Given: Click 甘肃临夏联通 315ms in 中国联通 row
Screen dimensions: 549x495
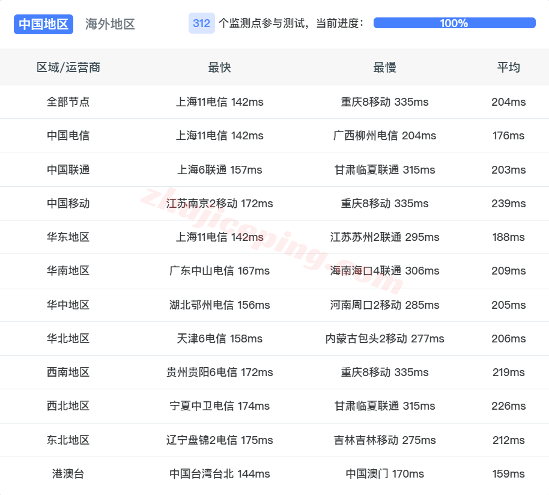Looking at the screenshot, I should click(x=384, y=170).
